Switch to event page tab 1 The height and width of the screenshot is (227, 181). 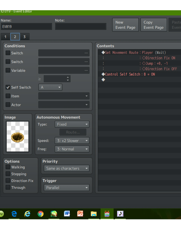(6, 37)
